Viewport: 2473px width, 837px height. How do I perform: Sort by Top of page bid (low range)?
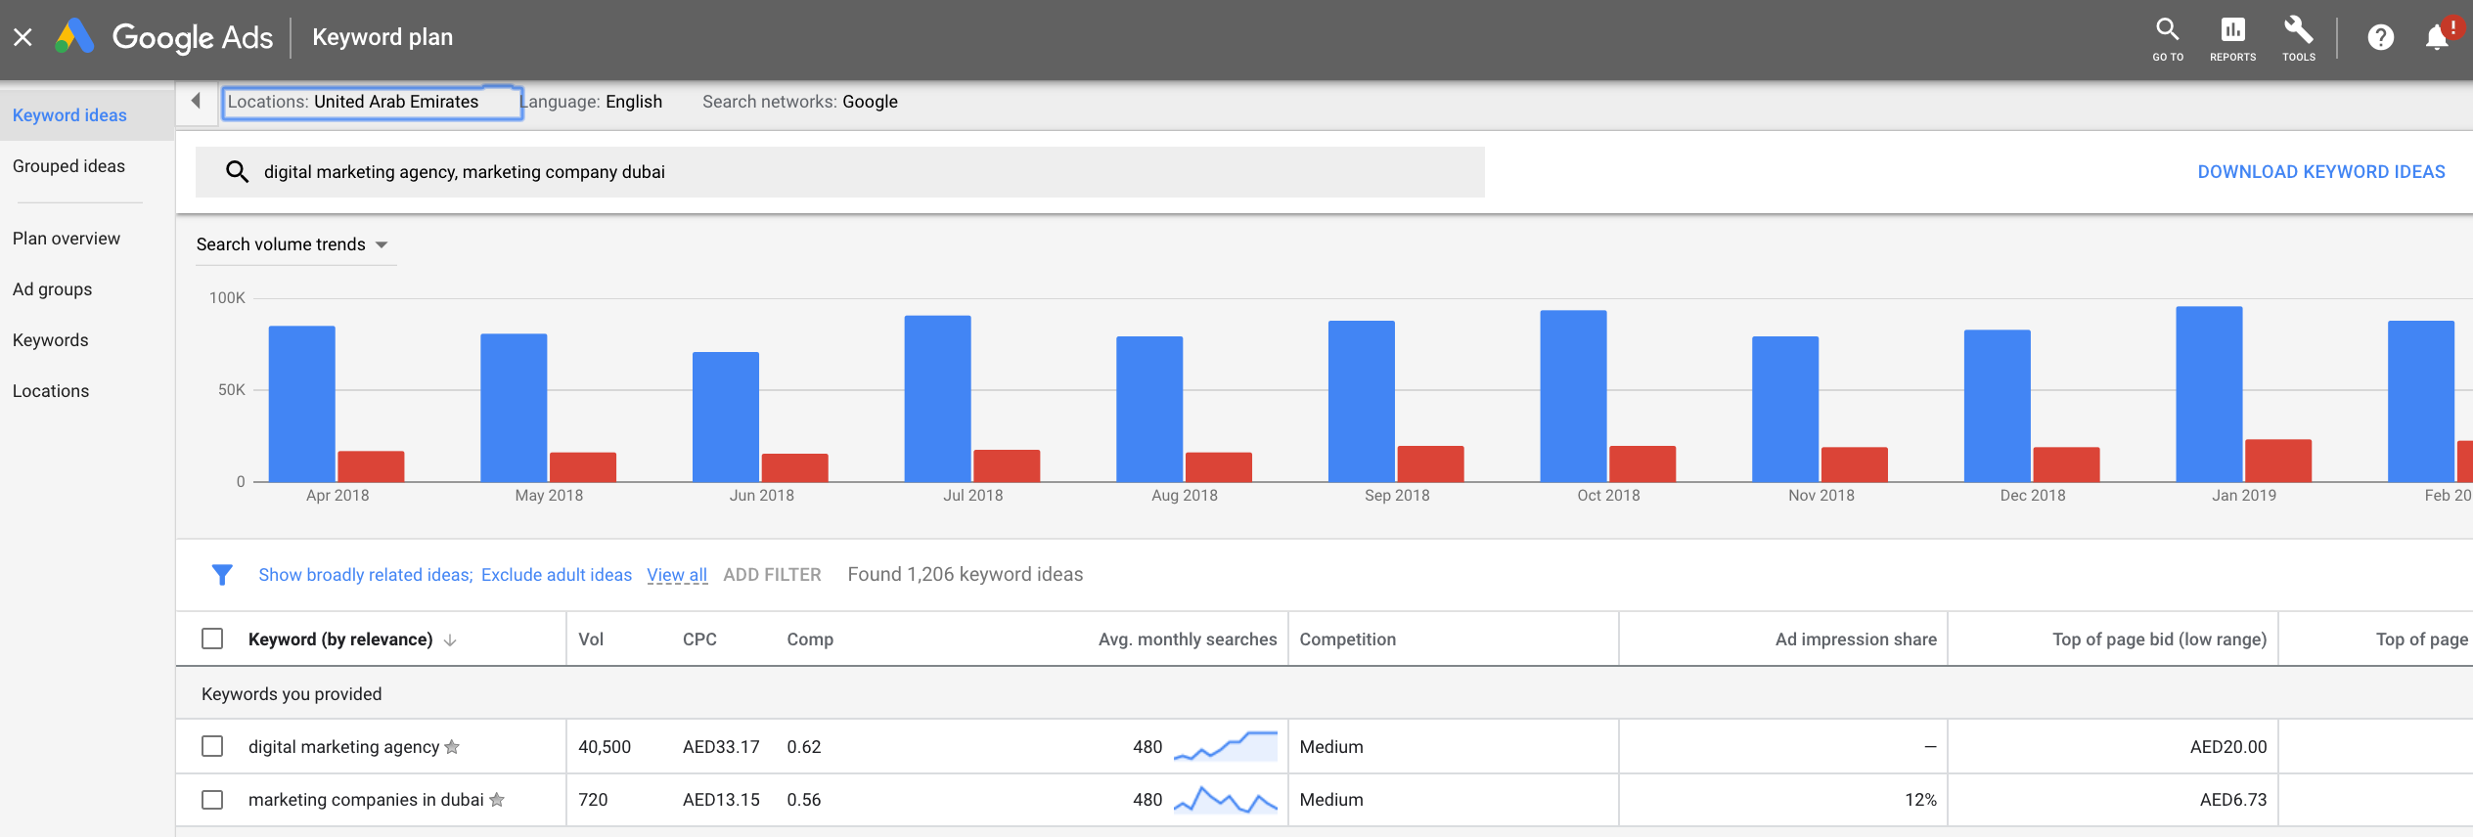[2159, 639]
